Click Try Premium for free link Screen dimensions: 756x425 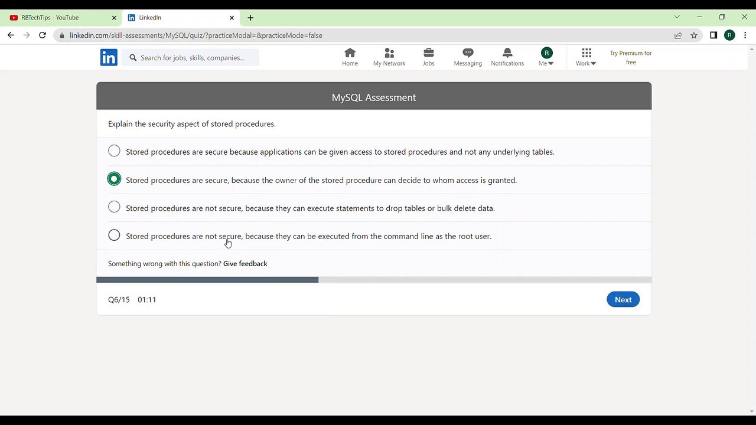631,57
